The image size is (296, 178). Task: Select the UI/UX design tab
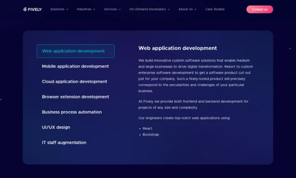(56, 127)
